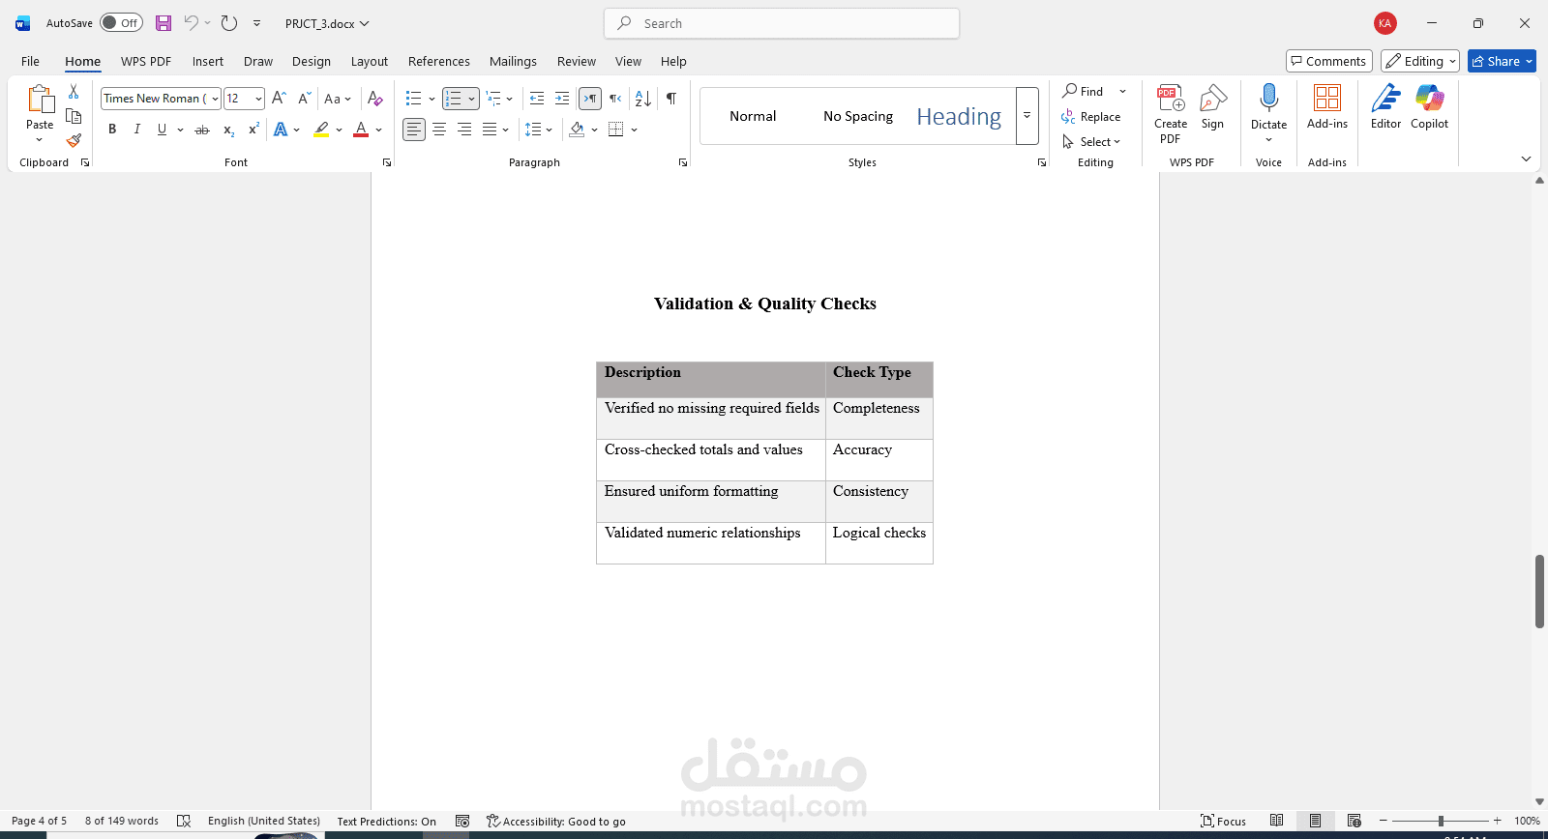Viewport: 1548px width, 839px height.
Task: Toggle Superscript formatting
Action: pyautogui.click(x=253, y=130)
